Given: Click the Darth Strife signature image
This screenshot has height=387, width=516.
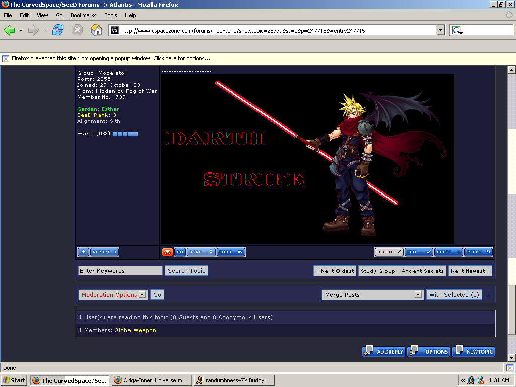Looking at the screenshot, I should pos(307,159).
